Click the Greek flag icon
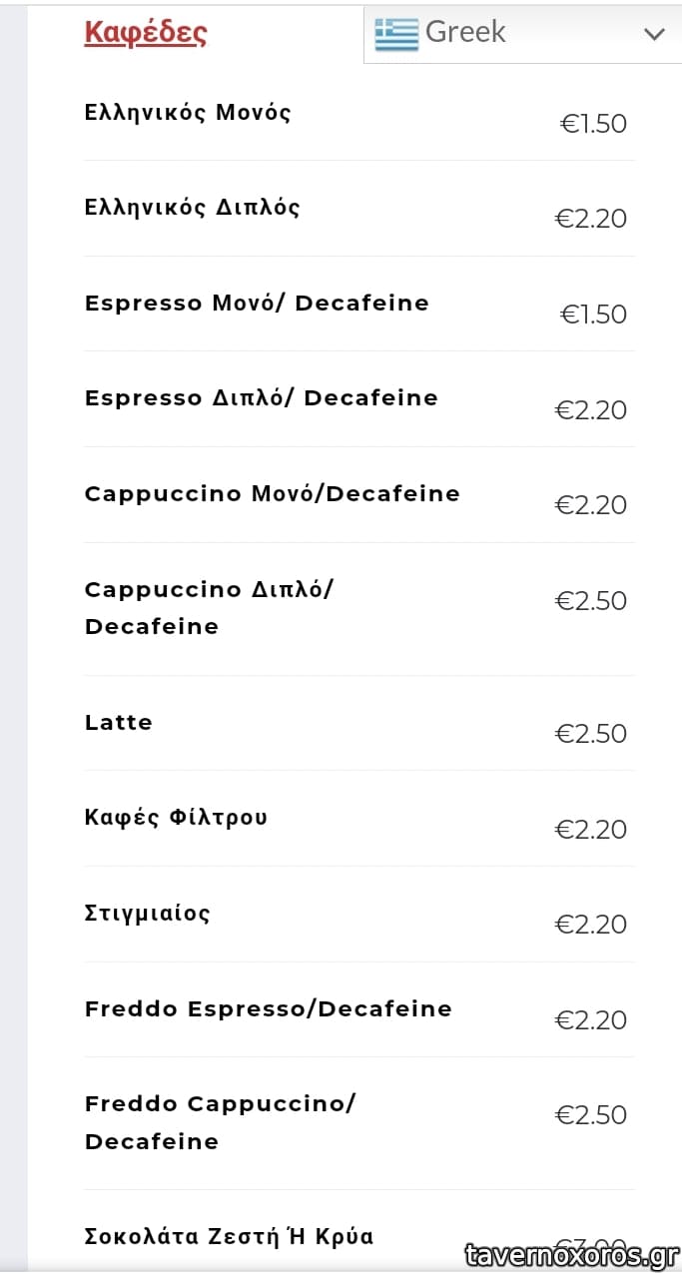 [x=396, y=34]
